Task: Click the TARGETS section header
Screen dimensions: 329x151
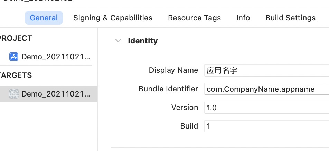Action: [x=16, y=75]
